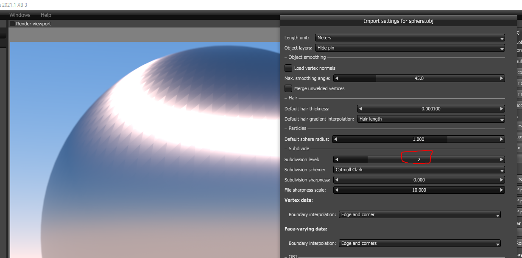Increase Default hair thickness with right arrow

coord(502,109)
